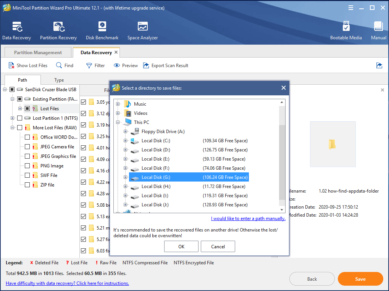
Task: Click the Preview eye icon
Action: point(116,66)
